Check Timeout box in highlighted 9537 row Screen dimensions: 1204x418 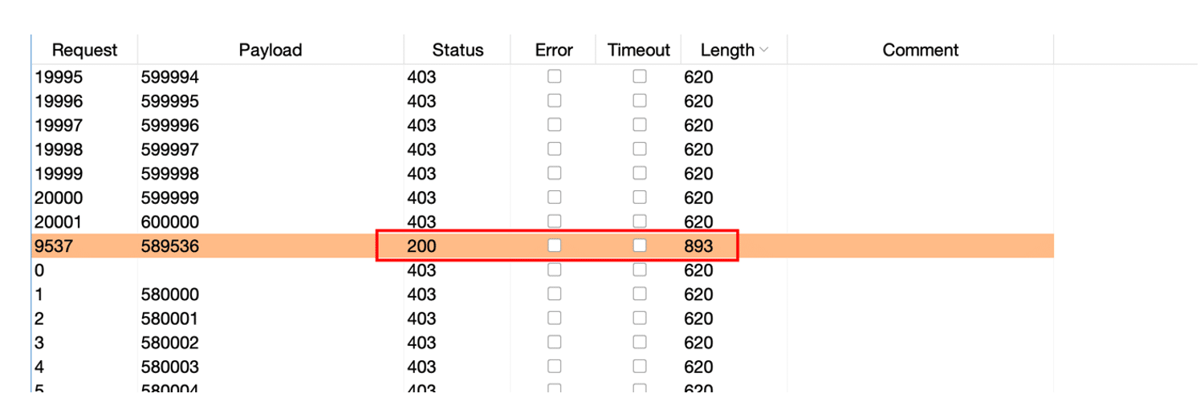click(639, 246)
